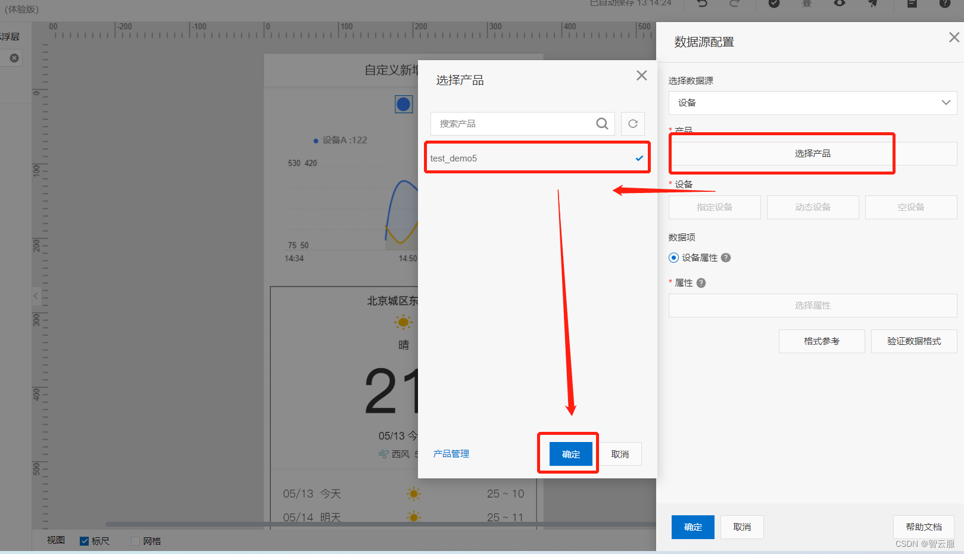This screenshot has width=964, height=554.
Task: Click the question mark help icon in toolbar
Action: pos(945,3)
